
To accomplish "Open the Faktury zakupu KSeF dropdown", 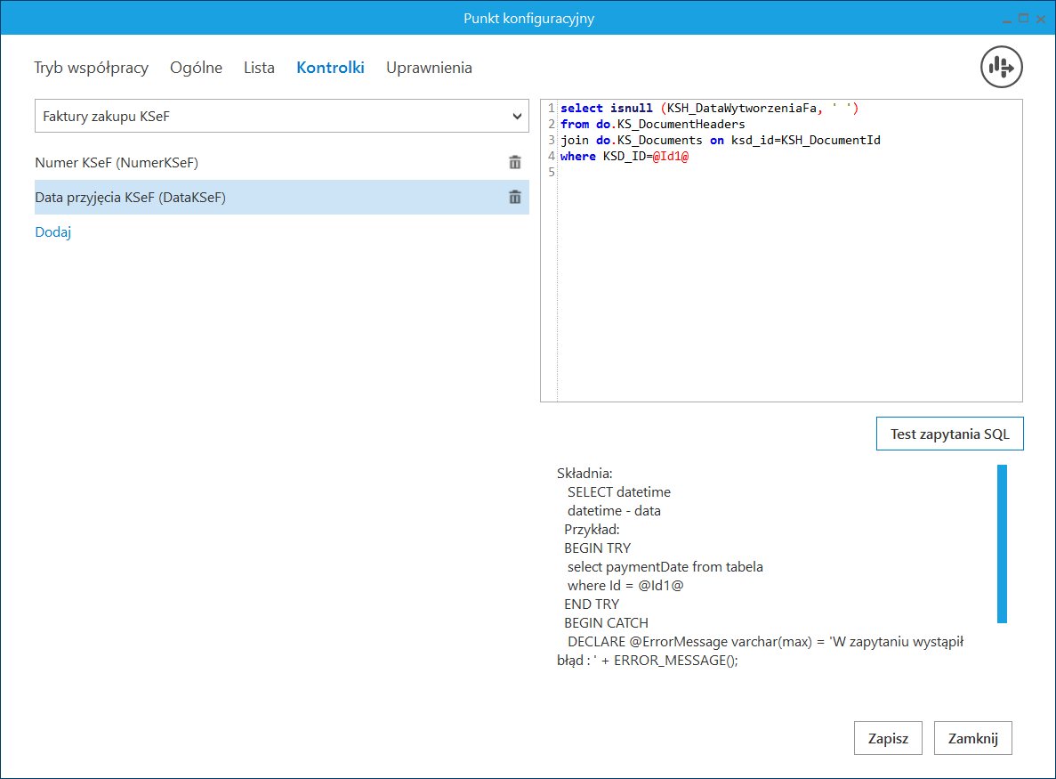I will pyautogui.click(x=282, y=116).
